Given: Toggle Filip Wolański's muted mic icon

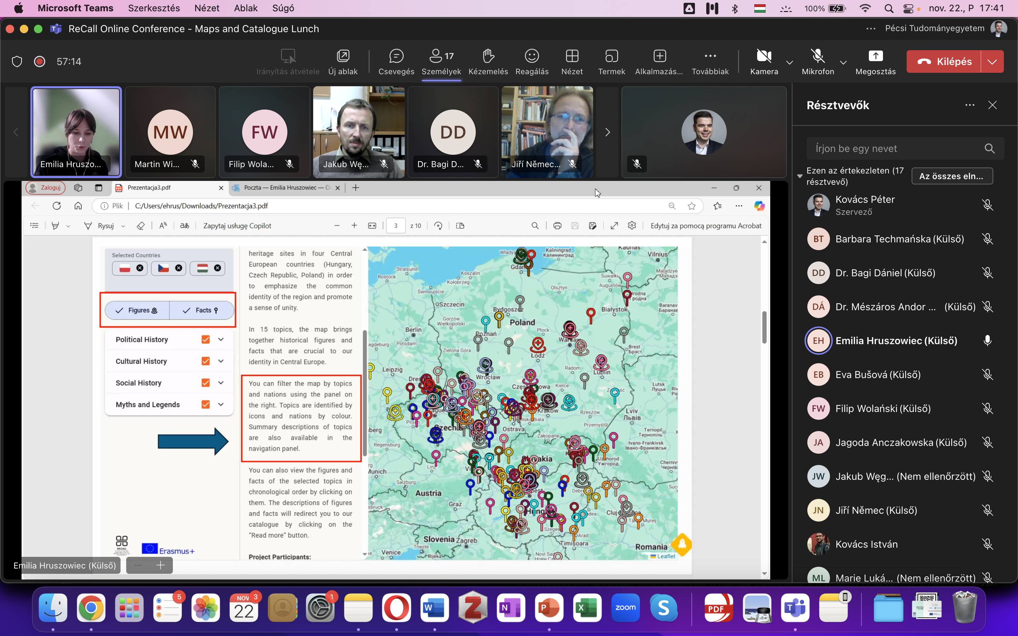Looking at the screenshot, I should [987, 408].
